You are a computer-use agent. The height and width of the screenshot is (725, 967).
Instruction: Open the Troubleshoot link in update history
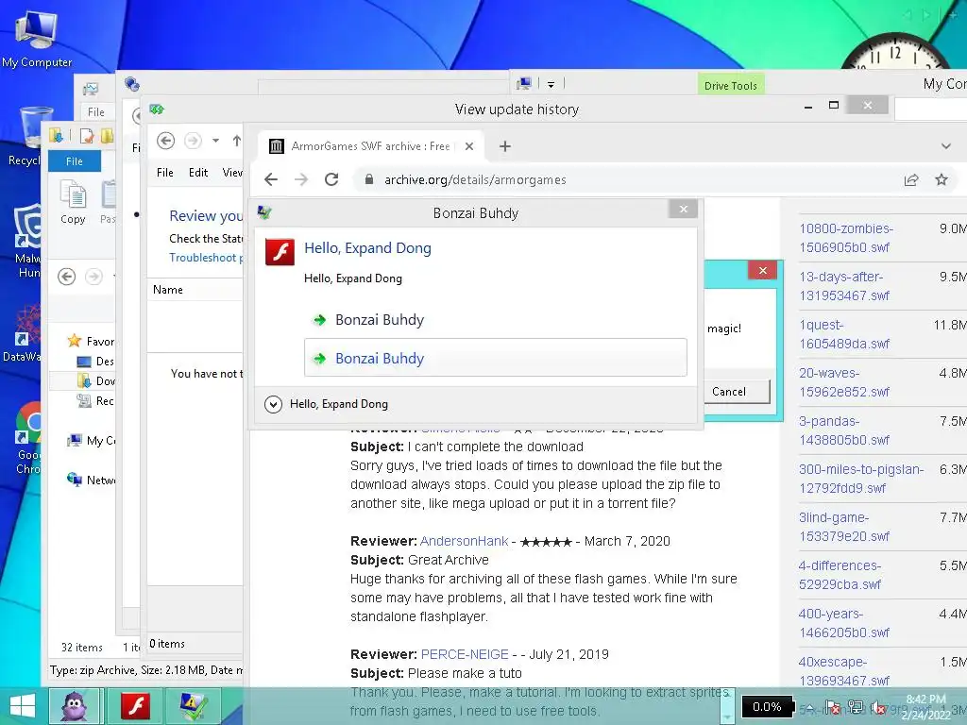(x=206, y=257)
